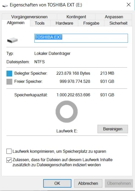Open the Sicherheit tab

click(x=118, y=23)
